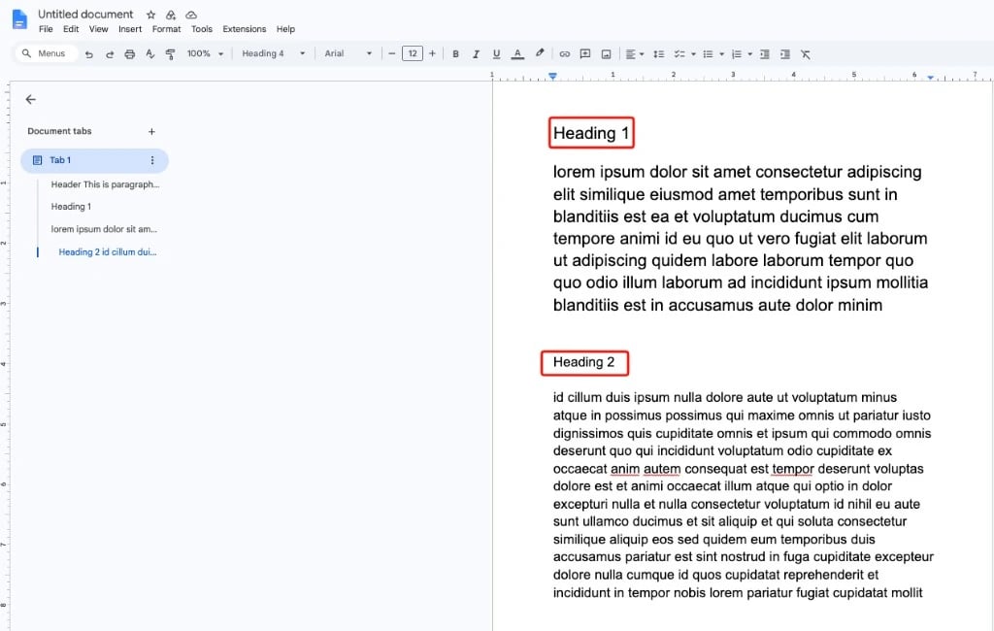Click the font size field showing 12
994x631 pixels.
coord(412,54)
